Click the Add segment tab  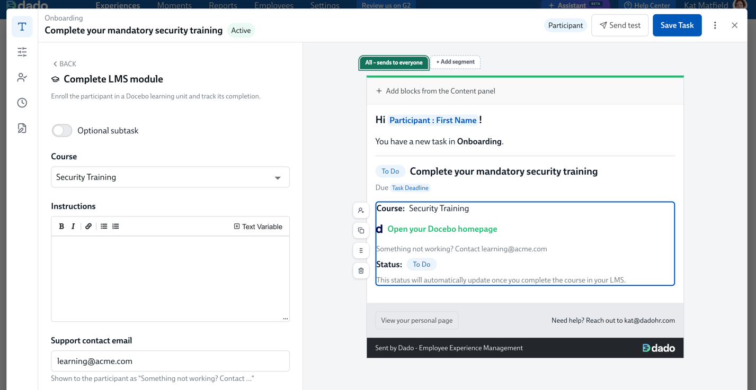pos(455,62)
